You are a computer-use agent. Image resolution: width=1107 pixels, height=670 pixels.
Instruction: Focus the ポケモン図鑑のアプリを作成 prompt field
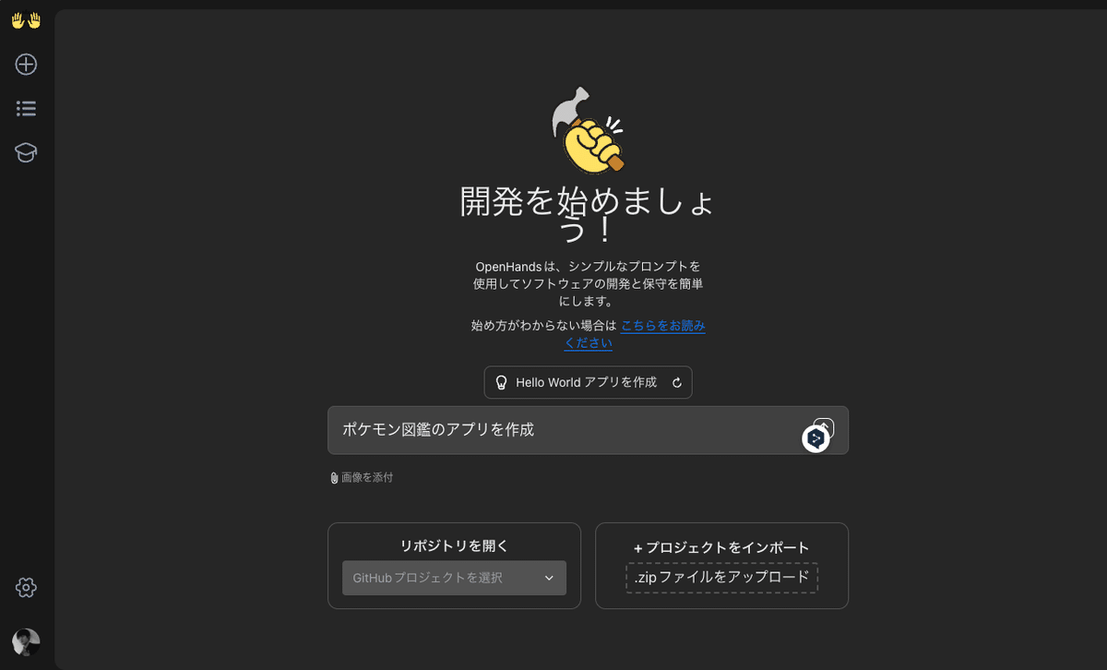pyautogui.click(x=588, y=430)
